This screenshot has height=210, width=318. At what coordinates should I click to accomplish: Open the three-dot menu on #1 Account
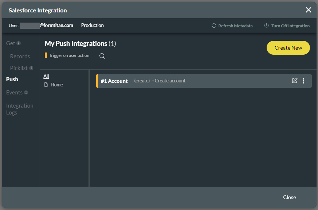point(303,81)
